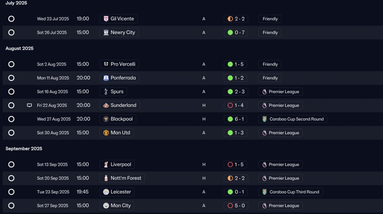
Task: Click Carabao Cup trophy icon for Blackpool match
Action: (x=265, y=119)
